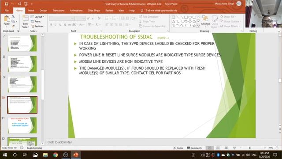Open Help tab

(x=132, y=11)
